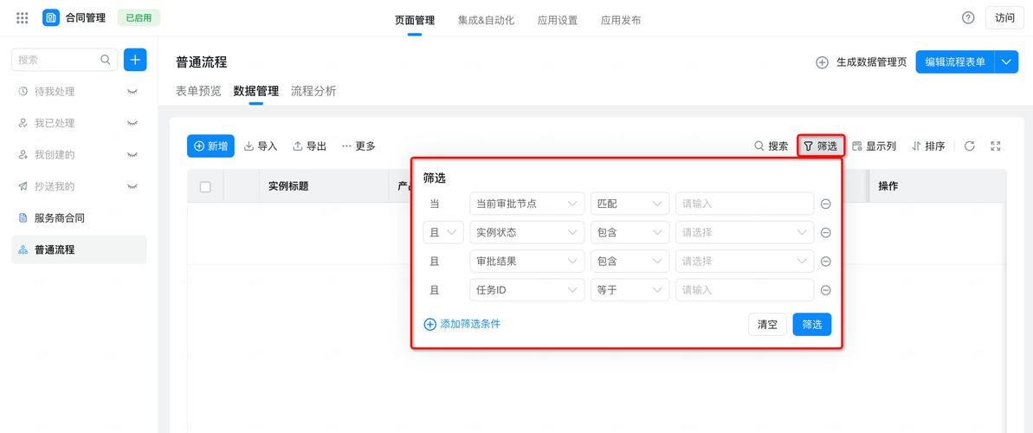Click the 清空 button in the filter panel

point(767,325)
